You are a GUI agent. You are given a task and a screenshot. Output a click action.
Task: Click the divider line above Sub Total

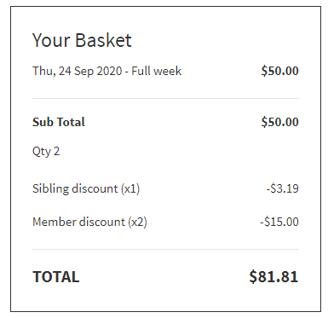165,98
